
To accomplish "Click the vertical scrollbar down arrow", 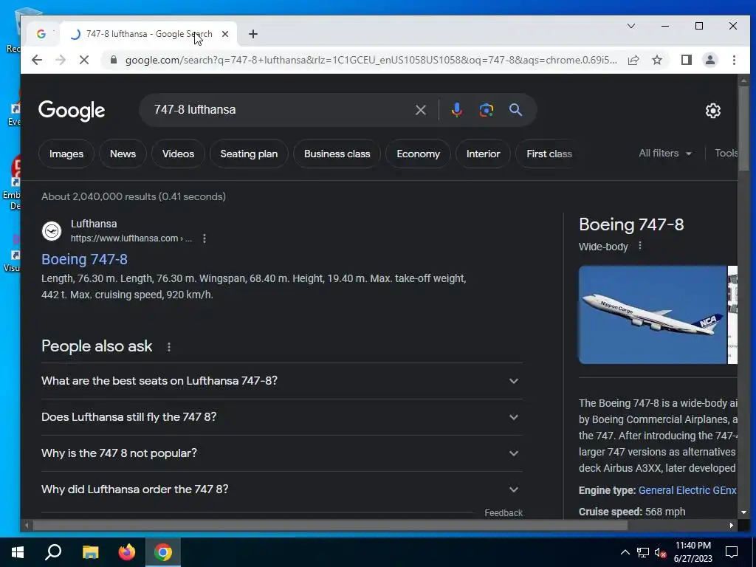I will (743, 512).
